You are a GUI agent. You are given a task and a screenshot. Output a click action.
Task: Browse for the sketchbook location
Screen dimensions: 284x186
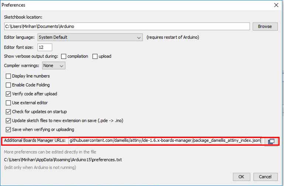click(x=265, y=27)
